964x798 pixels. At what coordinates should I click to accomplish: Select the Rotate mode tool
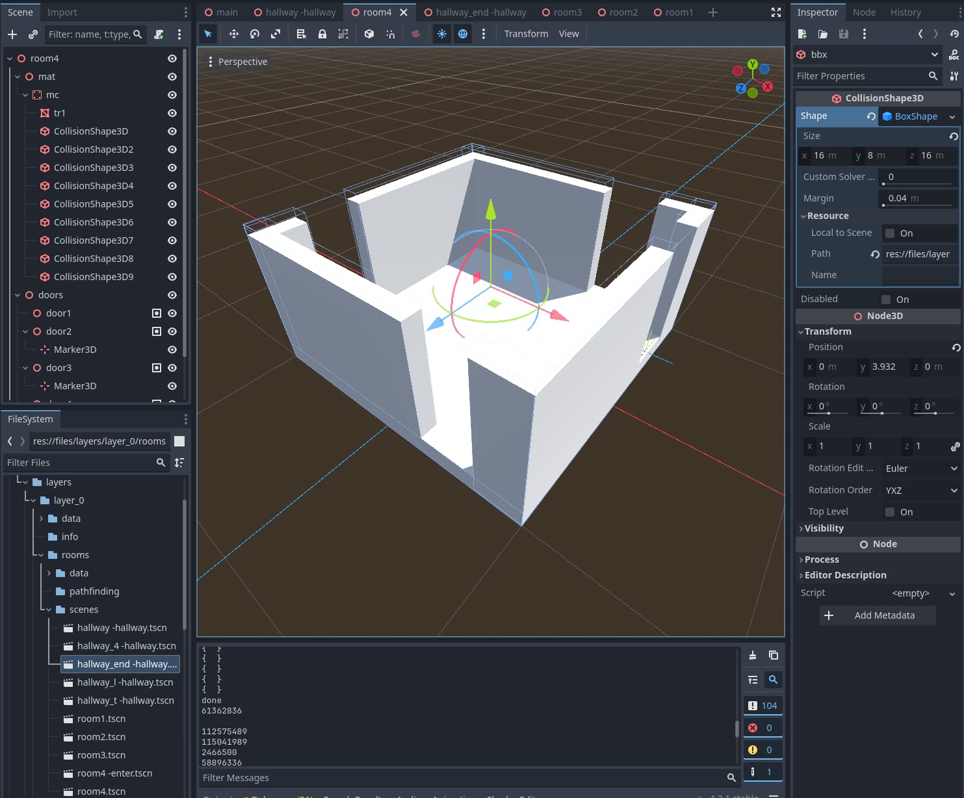point(255,34)
